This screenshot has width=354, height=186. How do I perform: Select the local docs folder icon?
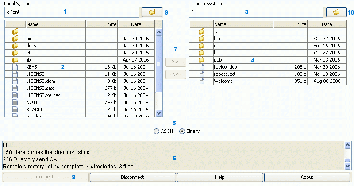tap(15, 46)
